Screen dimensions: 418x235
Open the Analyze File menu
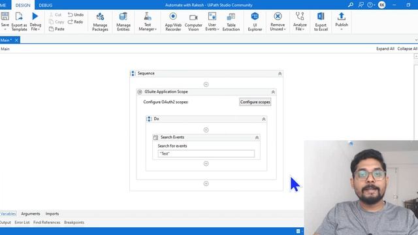pyautogui.click(x=300, y=22)
